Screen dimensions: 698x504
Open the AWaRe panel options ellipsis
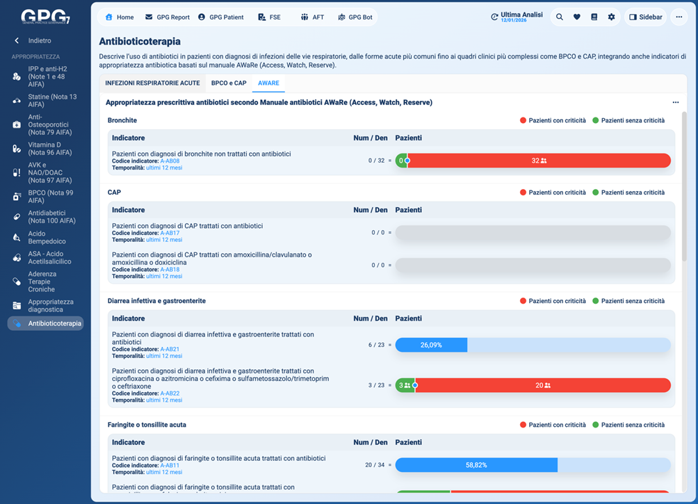[x=675, y=103]
